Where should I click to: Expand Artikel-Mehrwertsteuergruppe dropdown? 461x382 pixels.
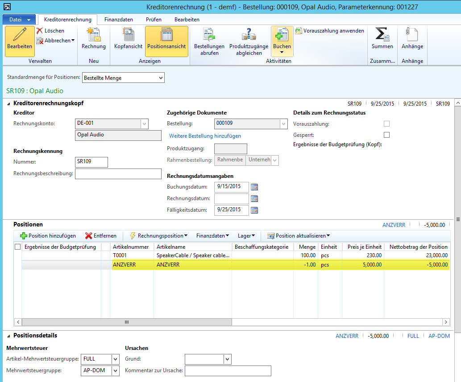(116, 359)
